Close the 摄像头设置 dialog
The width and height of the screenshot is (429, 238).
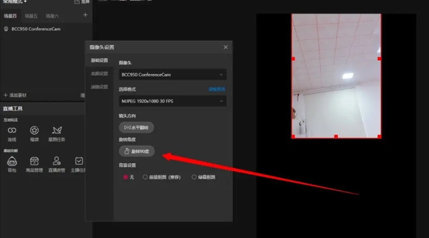[225, 47]
